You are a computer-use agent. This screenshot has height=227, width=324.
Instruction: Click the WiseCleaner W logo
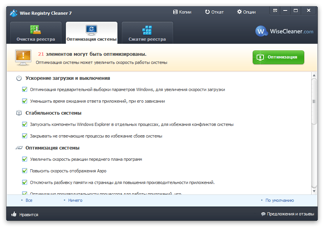[x=261, y=31]
